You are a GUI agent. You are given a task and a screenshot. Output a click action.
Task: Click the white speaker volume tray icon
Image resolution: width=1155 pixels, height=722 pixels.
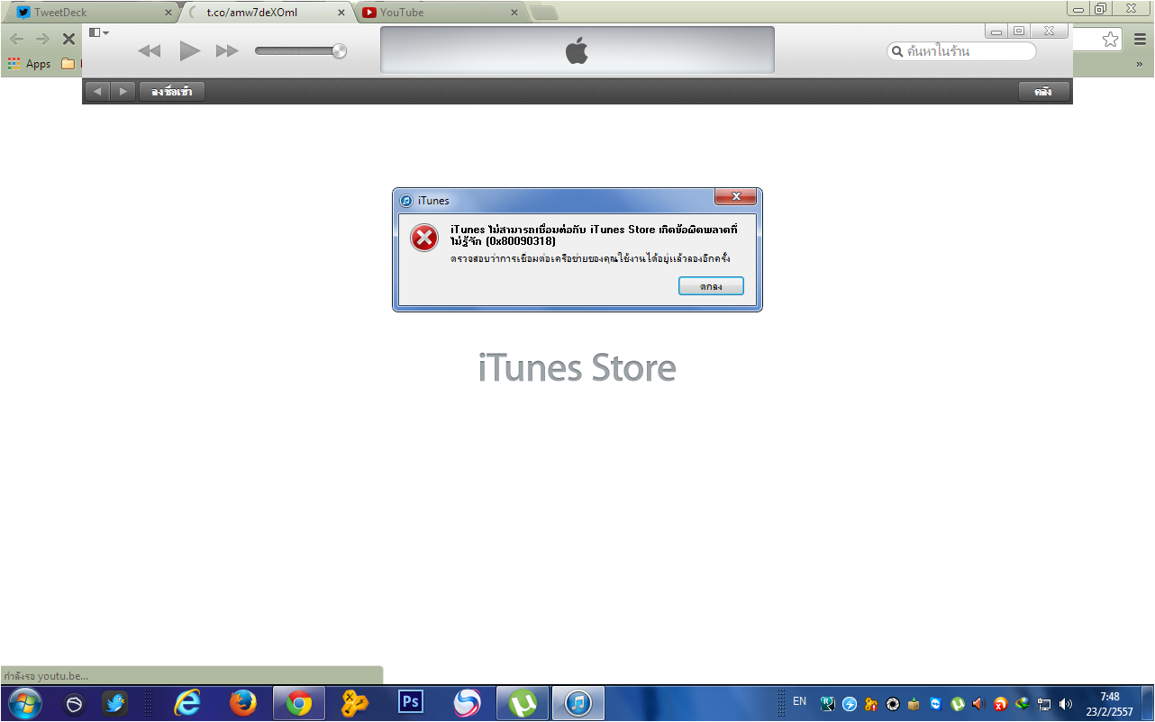tap(1067, 704)
